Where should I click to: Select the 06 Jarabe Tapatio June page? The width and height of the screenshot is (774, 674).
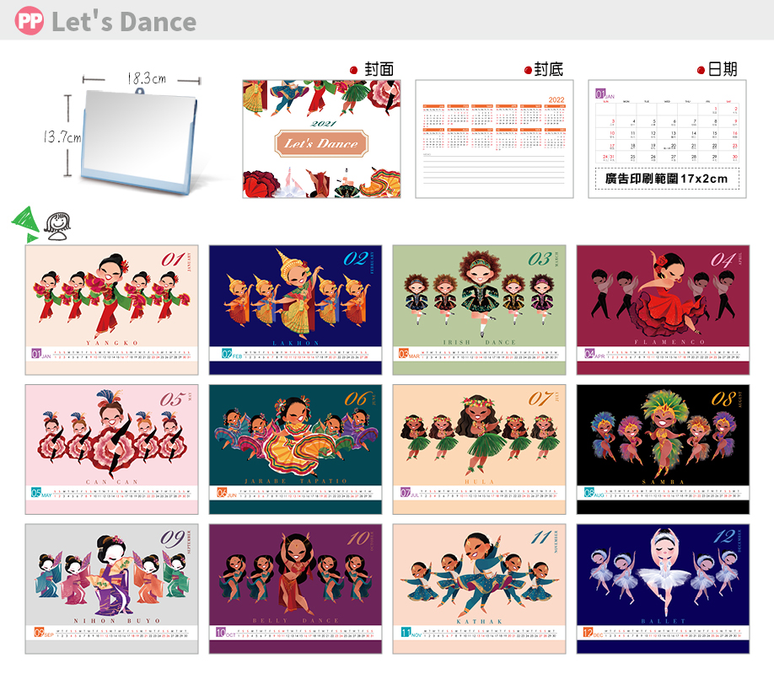click(295, 450)
